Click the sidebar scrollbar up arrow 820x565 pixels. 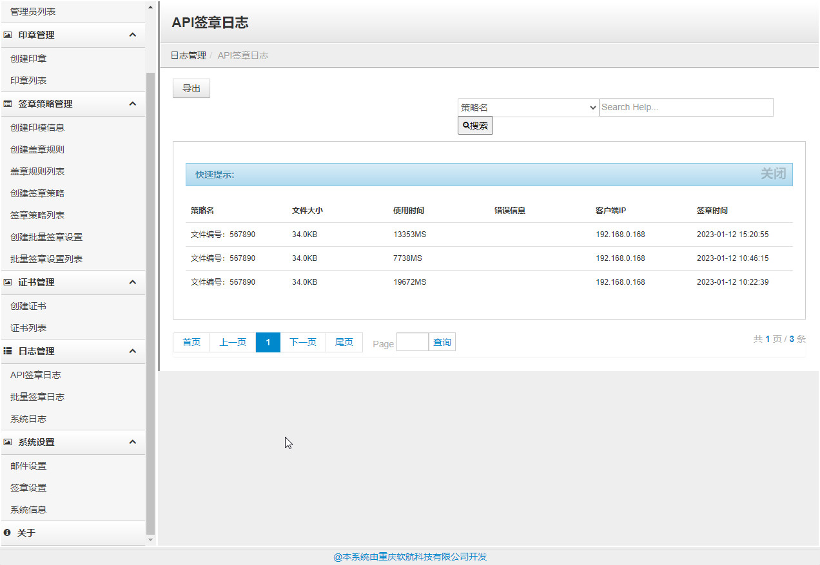pos(151,7)
